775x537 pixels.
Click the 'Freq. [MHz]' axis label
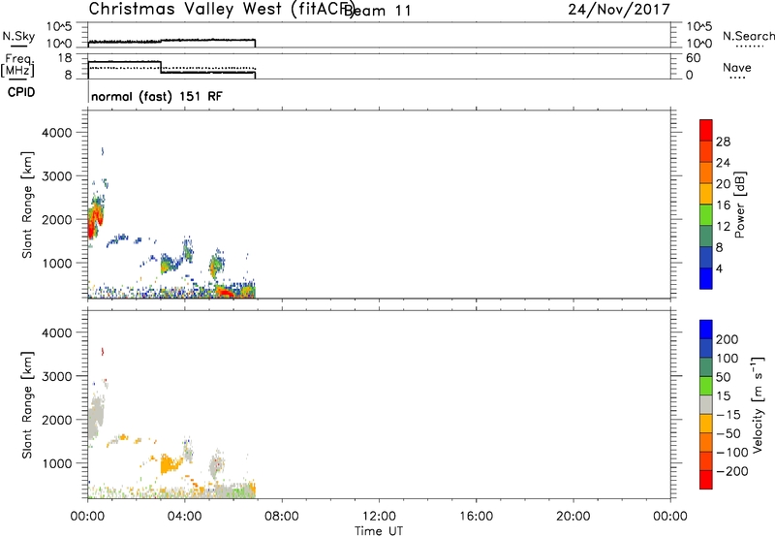click(x=17, y=65)
